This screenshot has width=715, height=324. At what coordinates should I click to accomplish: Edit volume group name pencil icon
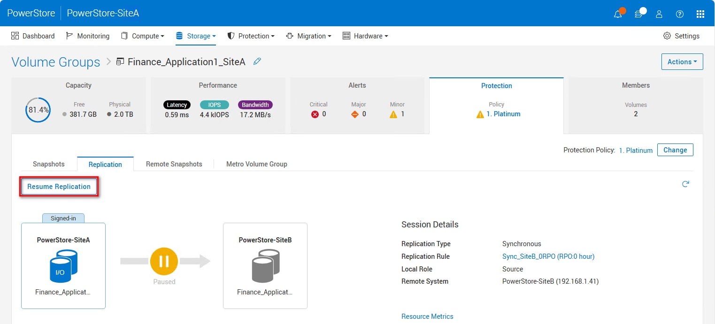point(257,61)
